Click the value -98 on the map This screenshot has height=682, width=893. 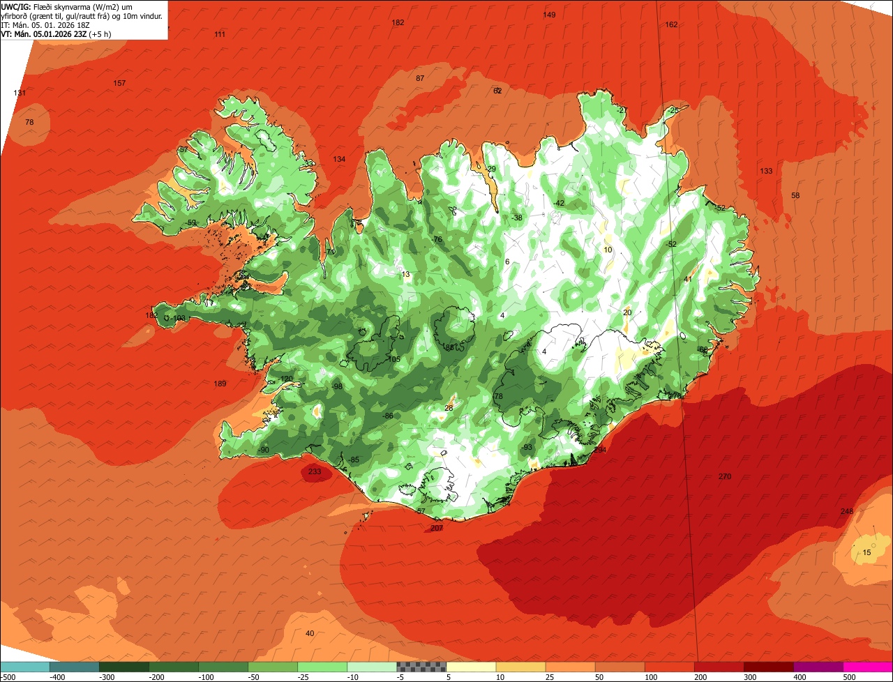click(338, 386)
